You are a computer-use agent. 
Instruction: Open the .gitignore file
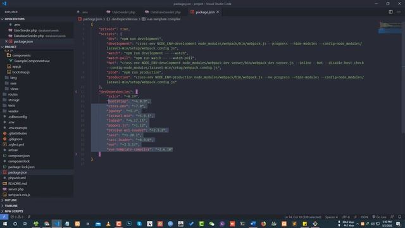click(x=15, y=139)
